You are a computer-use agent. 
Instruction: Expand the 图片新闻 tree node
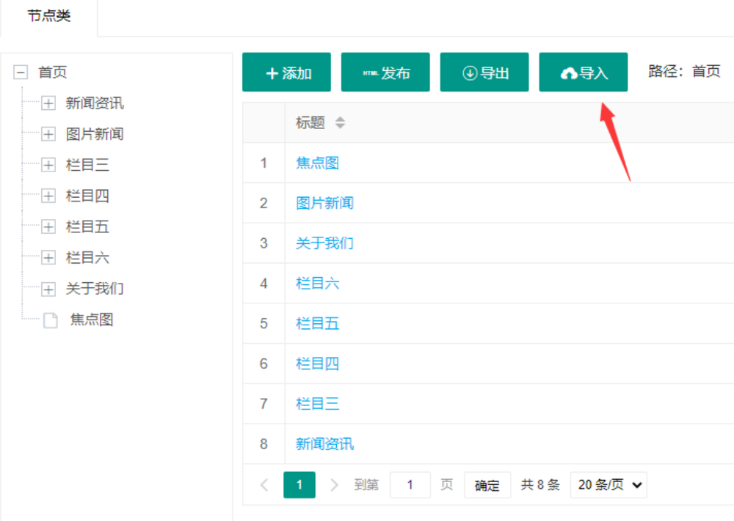coord(48,134)
